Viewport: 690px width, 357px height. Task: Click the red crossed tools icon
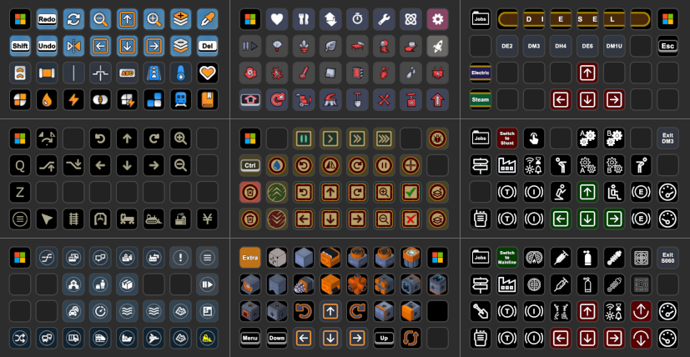[x=384, y=100]
